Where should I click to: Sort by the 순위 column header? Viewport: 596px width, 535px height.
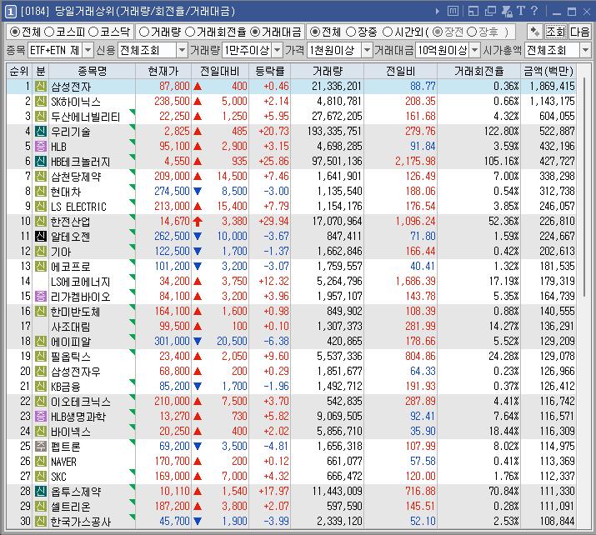(19, 71)
